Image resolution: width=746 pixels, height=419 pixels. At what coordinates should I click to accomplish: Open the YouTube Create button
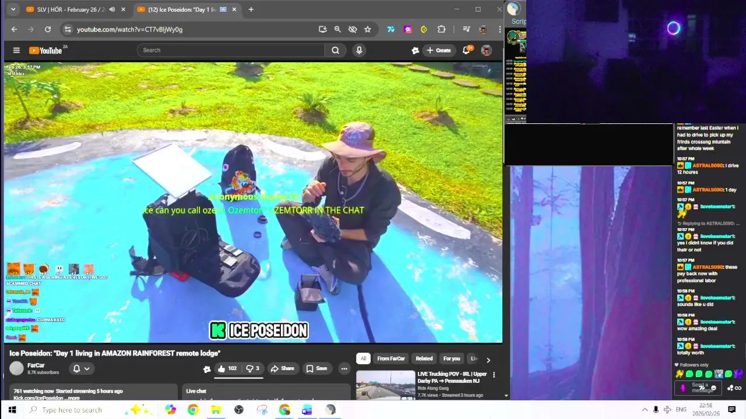pyautogui.click(x=439, y=51)
